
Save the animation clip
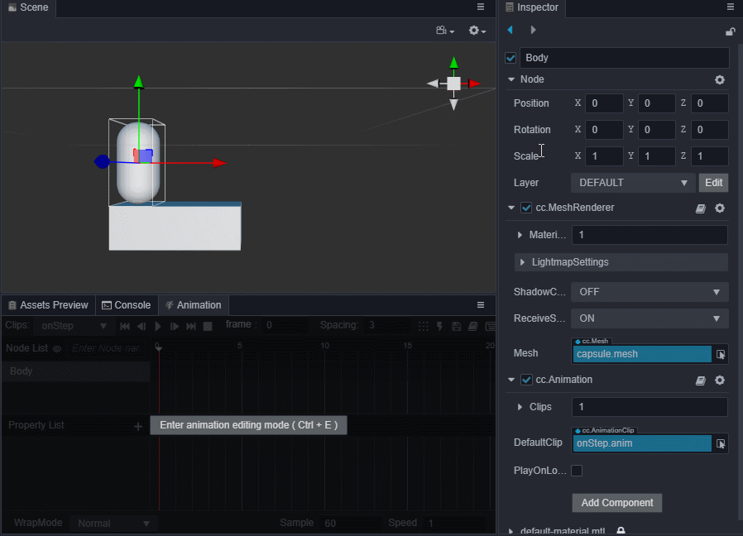click(457, 326)
